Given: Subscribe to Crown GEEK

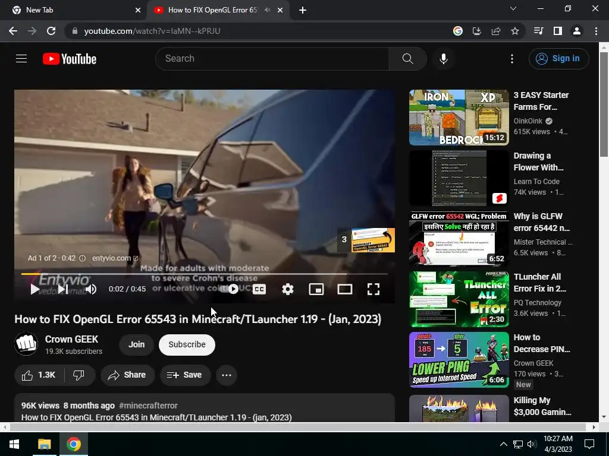Looking at the screenshot, I should tap(187, 345).
